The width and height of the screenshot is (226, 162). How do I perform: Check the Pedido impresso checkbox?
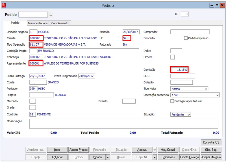[x=186, y=38]
